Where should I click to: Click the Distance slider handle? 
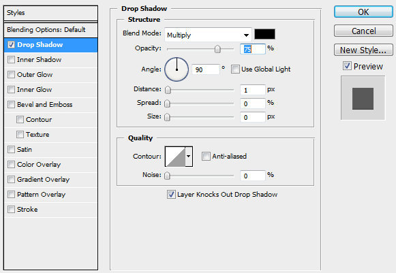coord(168,90)
